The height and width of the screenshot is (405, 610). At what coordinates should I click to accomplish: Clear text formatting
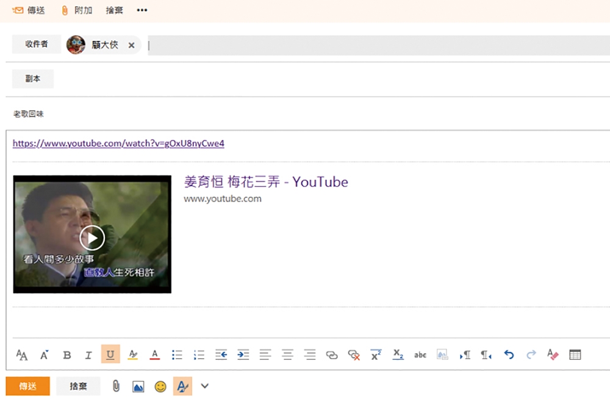pos(553,355)
